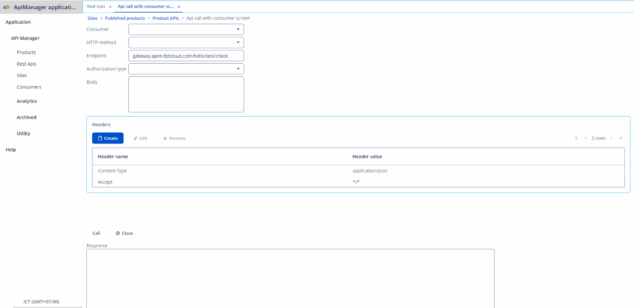Open Consumers in the sidebar
Viewport: 634px width, 308px height.
click(x=29, y=87)
